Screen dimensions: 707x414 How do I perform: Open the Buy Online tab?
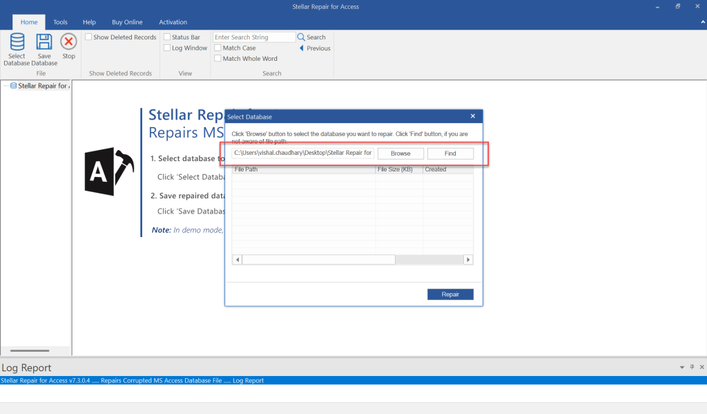click(127, 21)
